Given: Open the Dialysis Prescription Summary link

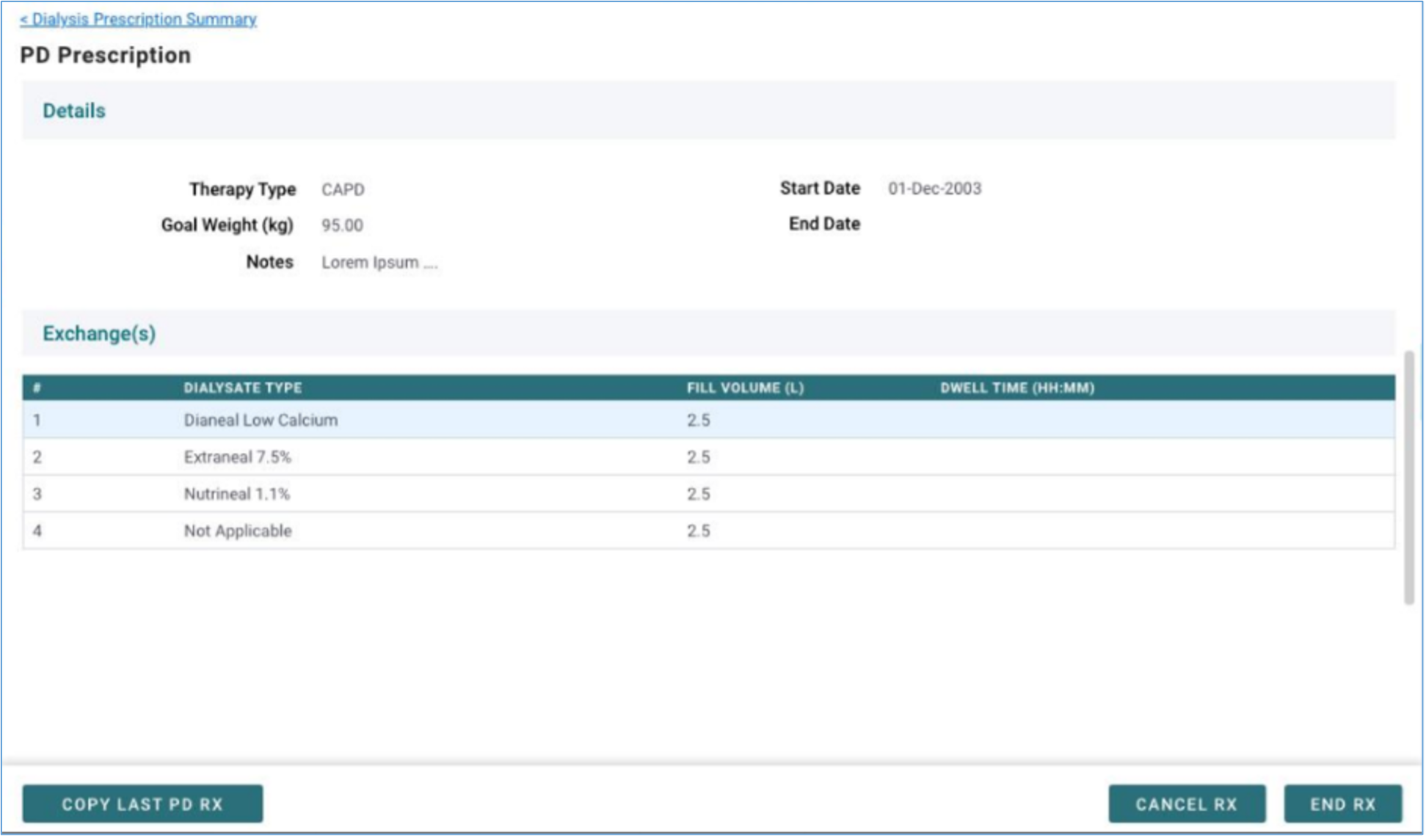Looking at the screenshot, I should pyautogui.click(x=138, y=19).
